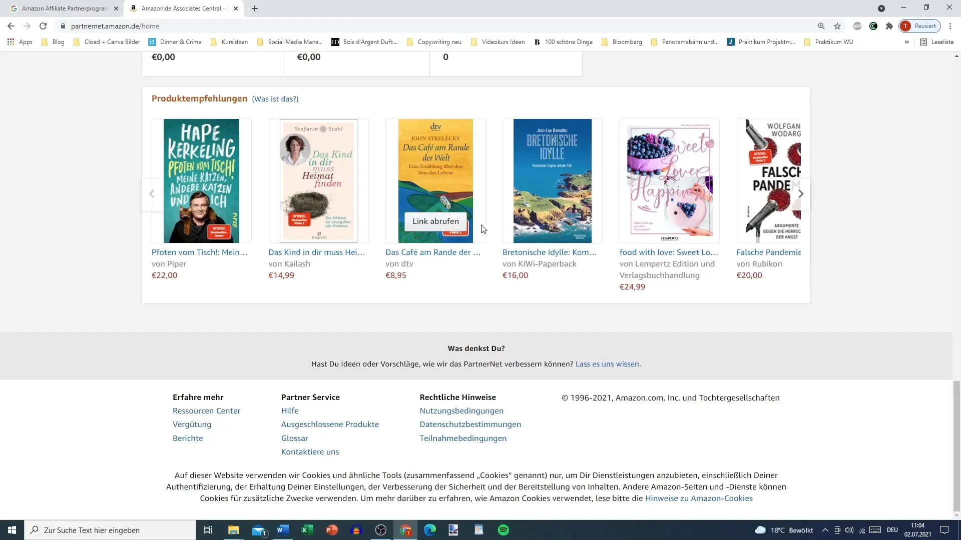Viewport: 961px width, 540px height.
Task: Open the Chrome three-dot menu
Action: (x=950, y=26)
